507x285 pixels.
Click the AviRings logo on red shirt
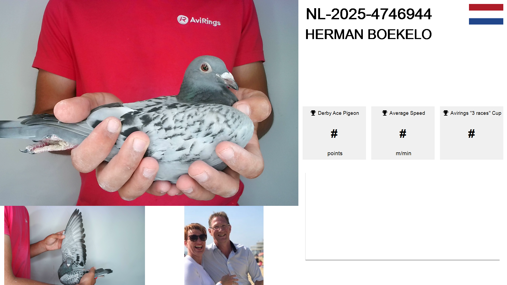click(x=199, y=20)
